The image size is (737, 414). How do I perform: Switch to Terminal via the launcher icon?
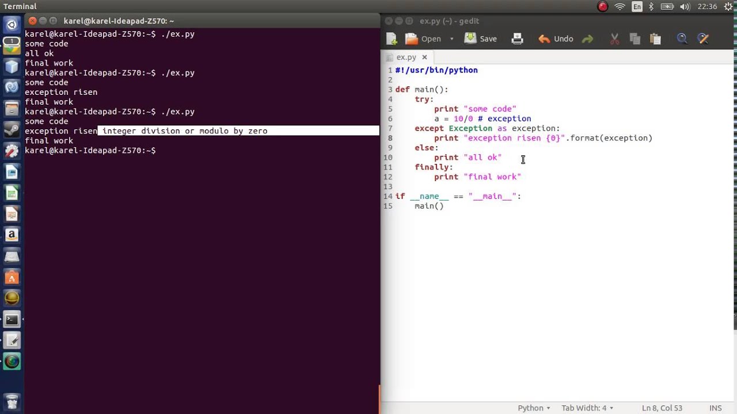tap(12, 320)
